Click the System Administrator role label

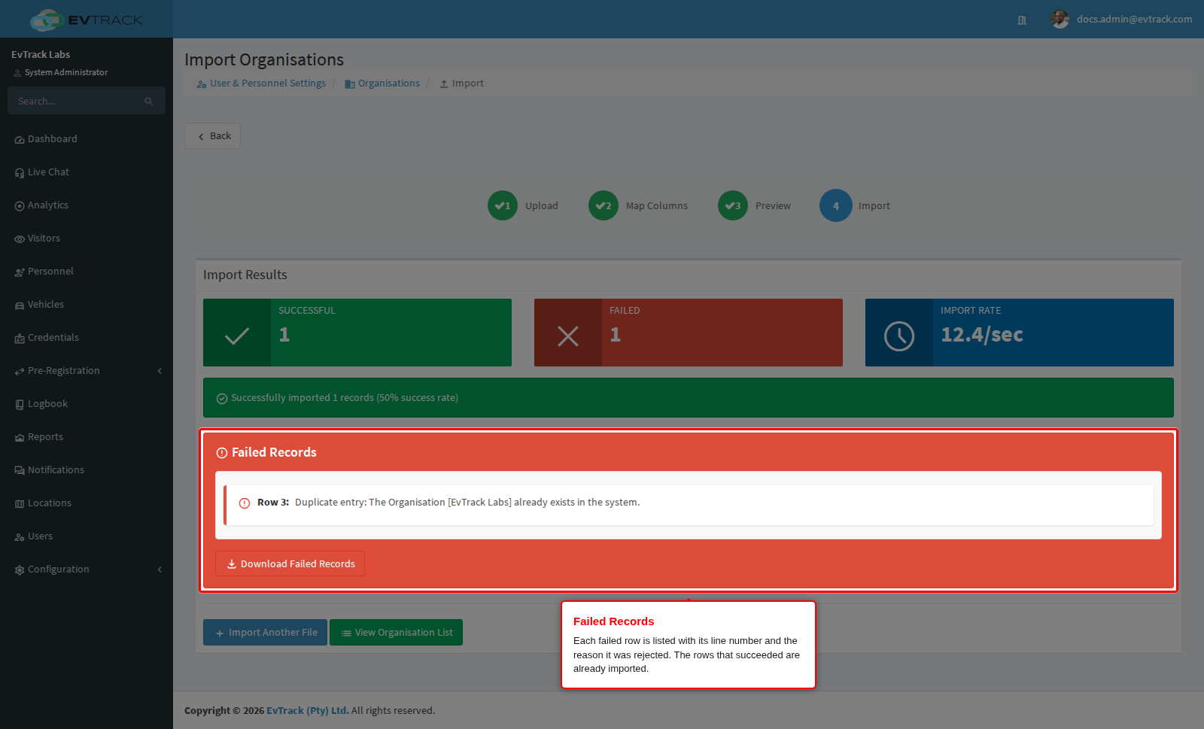coord(66,72)
